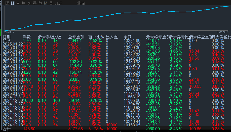This screenshot has height=132, width=231.
Task: Select the 日 daily statistics tab
Action: [13, 3]
